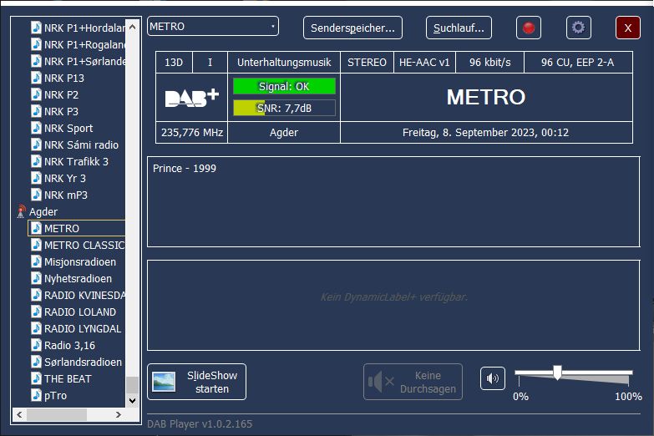
Task: Close the DAB Player with X button
Action: [628, 28]
